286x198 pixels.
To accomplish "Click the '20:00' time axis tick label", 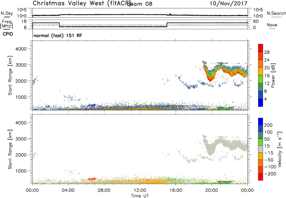I will click(211, 190).
